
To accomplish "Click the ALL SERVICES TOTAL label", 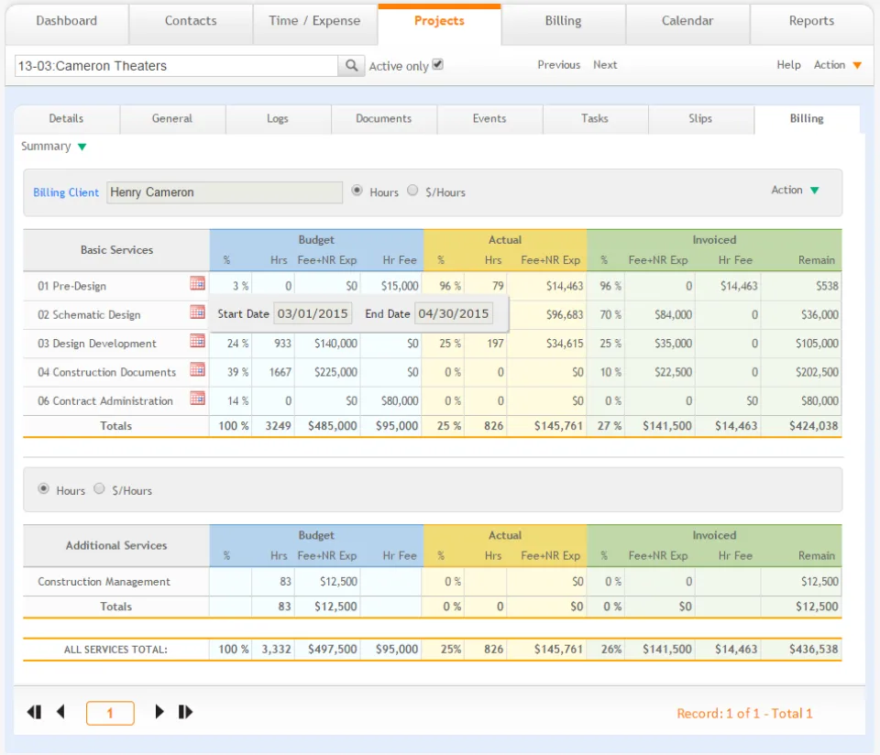I will [115, 650].
